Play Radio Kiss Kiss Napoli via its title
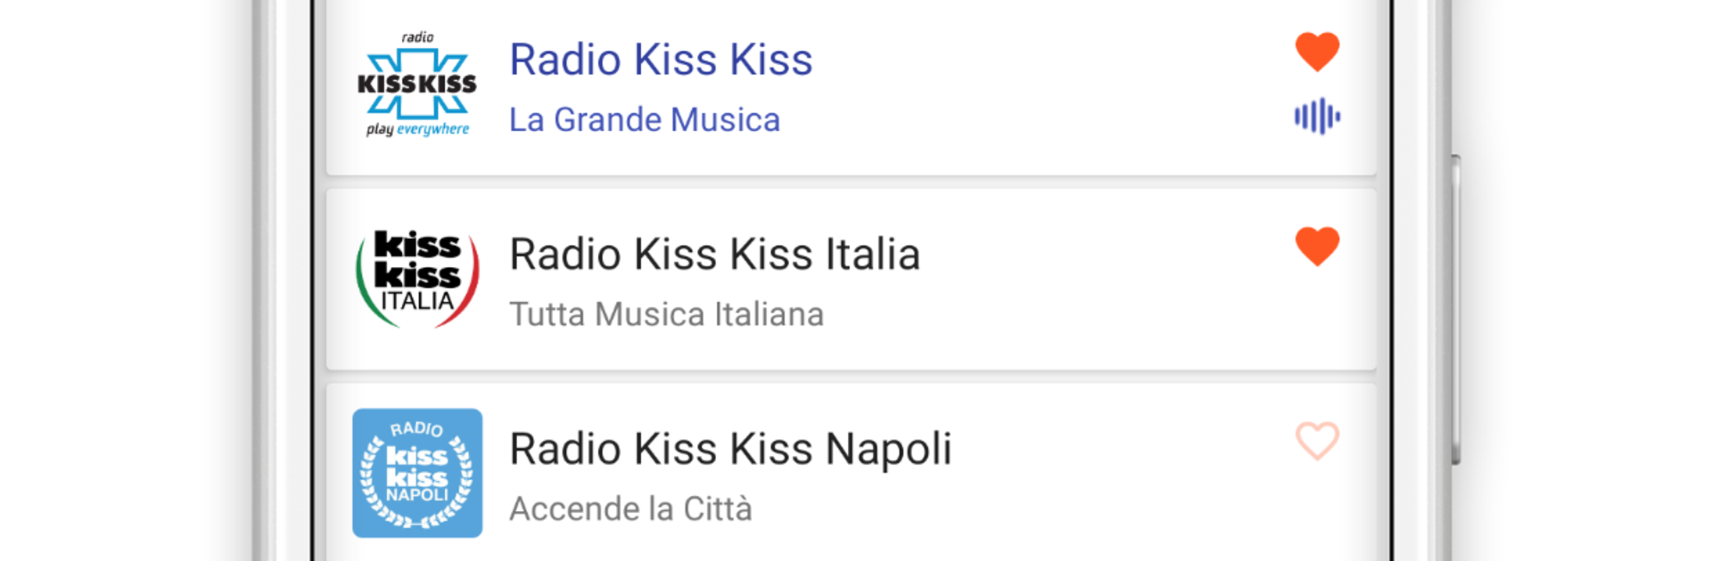The height and width of the screenshot is (561, 1712). (x=730, y=449)
